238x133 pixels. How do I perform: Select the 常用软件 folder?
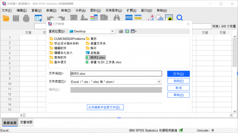pos(58,57)
